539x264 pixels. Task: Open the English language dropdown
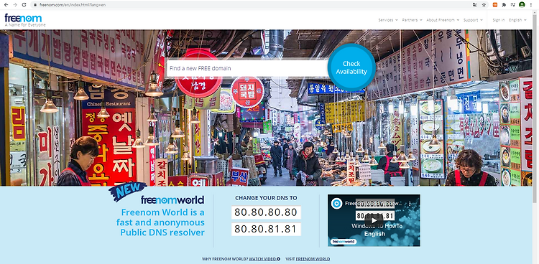517,20
